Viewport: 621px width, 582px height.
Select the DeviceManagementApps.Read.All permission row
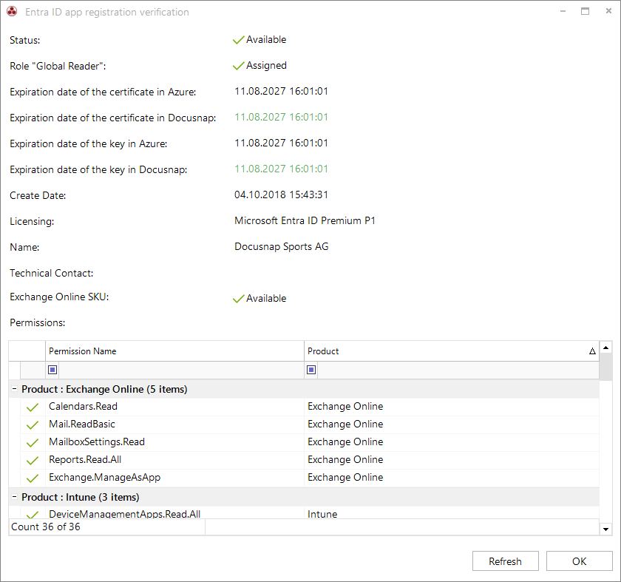pyautogui.click(x=310, y=513)
